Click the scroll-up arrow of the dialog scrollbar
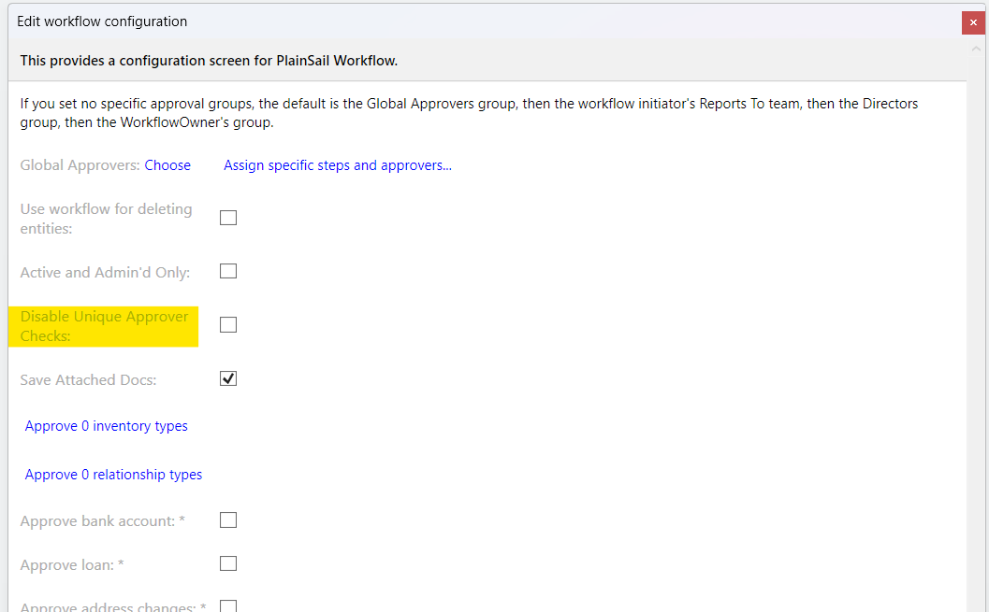This screenshot has height=612, width=989. pos(977,49)
